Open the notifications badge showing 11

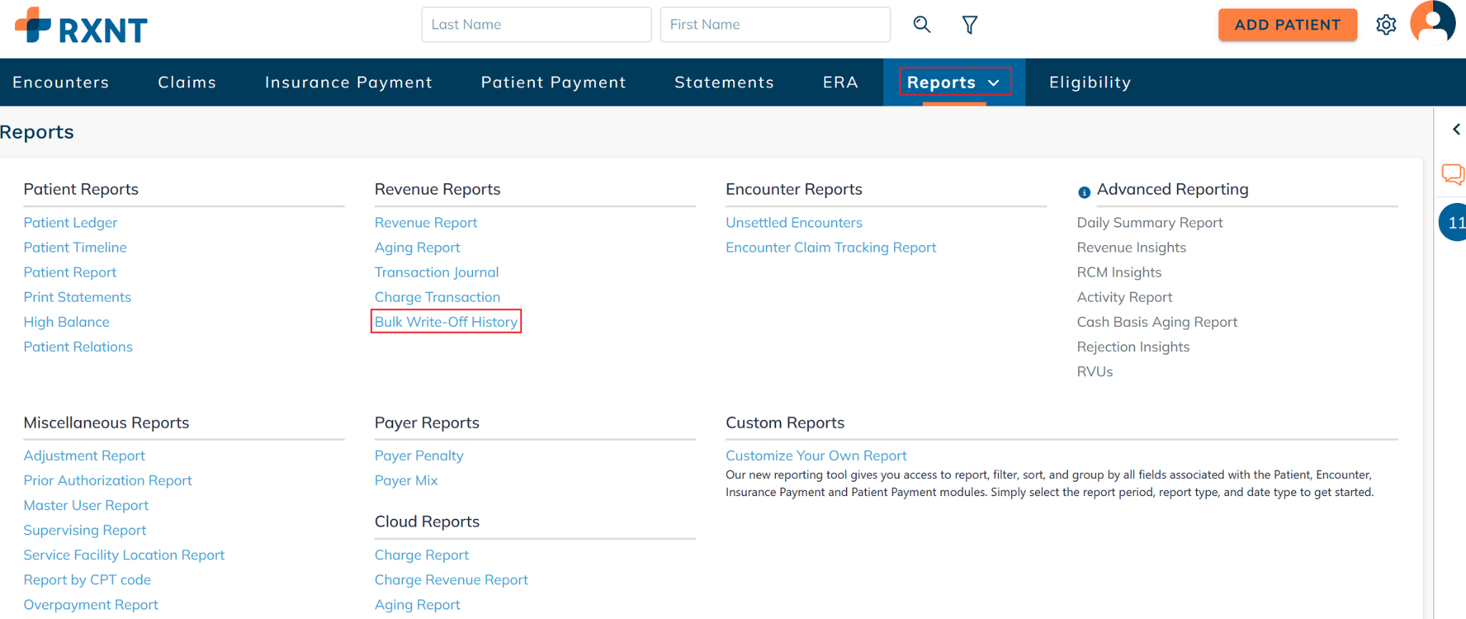1454,222
